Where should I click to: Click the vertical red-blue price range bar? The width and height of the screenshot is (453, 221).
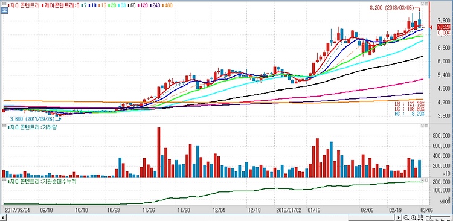coord(429,40)
